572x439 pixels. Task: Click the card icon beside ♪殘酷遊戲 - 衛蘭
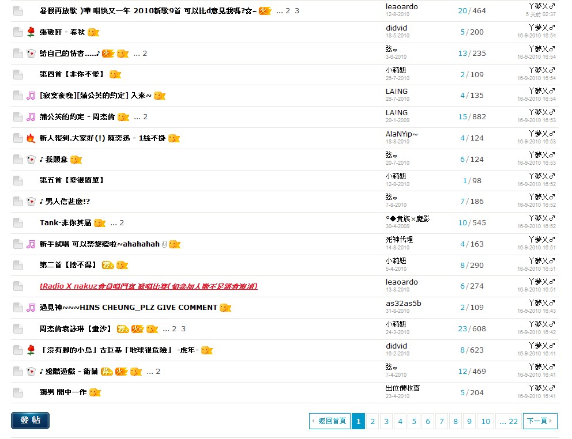point(31,372)
